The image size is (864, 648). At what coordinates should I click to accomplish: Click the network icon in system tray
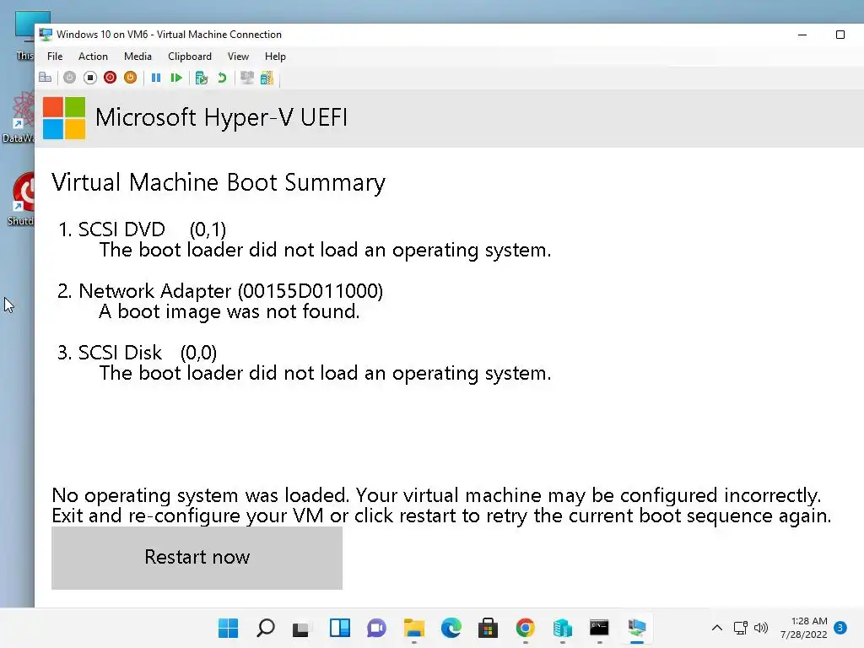[740, 628]
